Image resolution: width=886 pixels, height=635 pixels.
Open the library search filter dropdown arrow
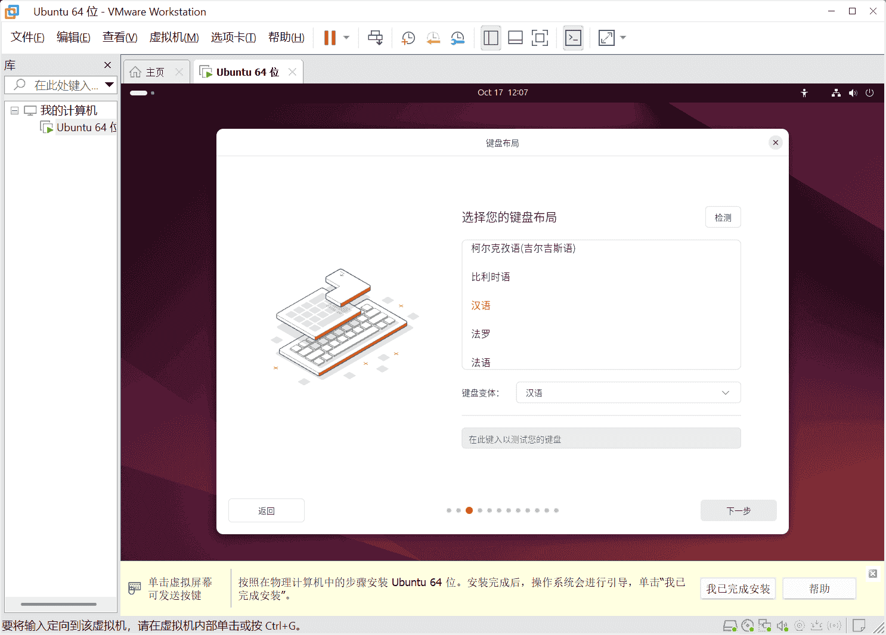click(109, 85)
